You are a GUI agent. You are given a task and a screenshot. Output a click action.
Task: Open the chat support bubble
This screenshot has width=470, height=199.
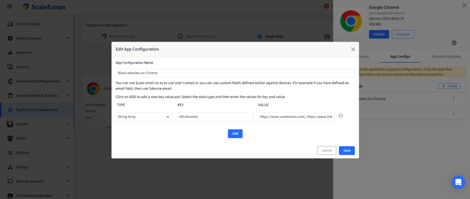(x=459, y=182)
